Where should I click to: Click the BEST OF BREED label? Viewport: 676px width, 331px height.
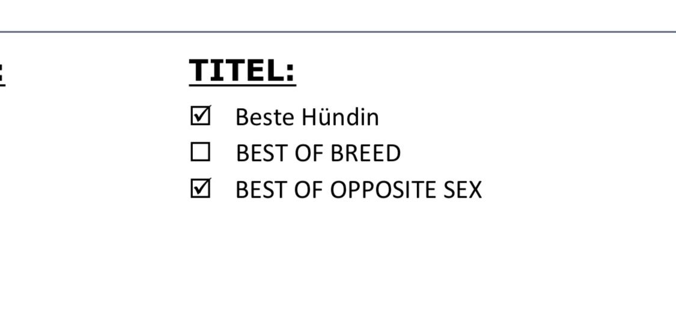(318, 153)
